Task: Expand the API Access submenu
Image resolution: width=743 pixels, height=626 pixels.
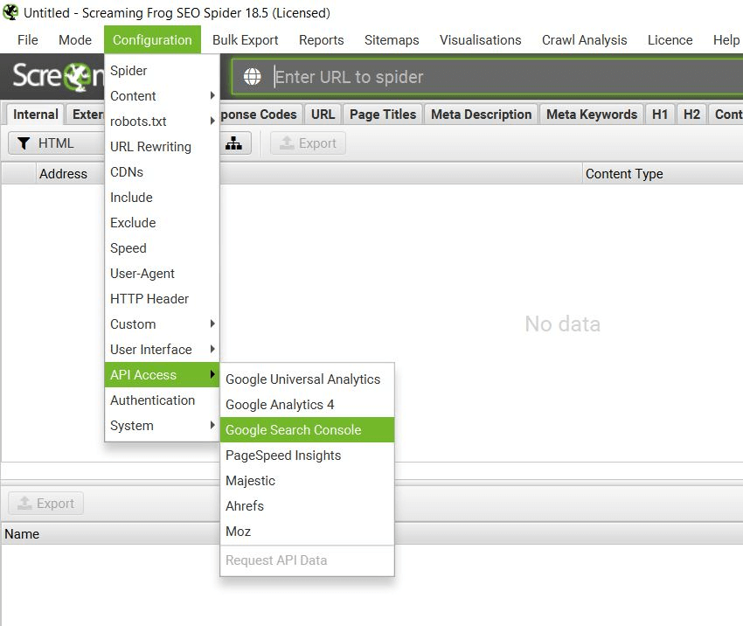Action: point(162,375)
